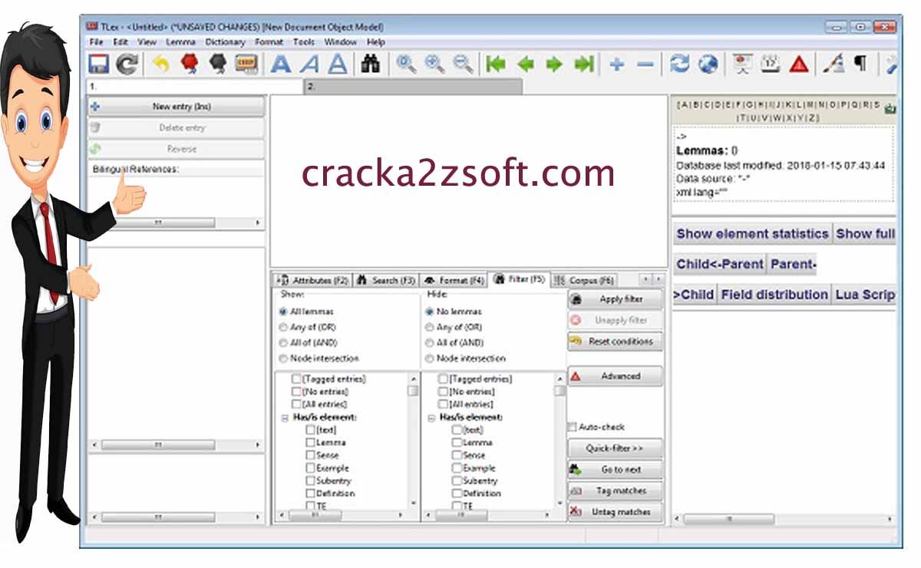
Task: Go to previous entry green left arrow
Action: (x=526, y=64)
